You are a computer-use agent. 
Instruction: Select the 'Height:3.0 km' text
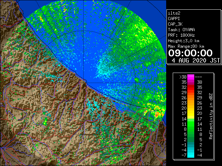[183, 41]
